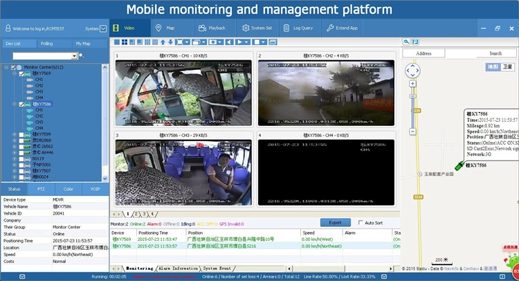Switch map to 卫星 satellite view
Image resolution: width=519 pixels, height=281 pixels.
[507, 66]
